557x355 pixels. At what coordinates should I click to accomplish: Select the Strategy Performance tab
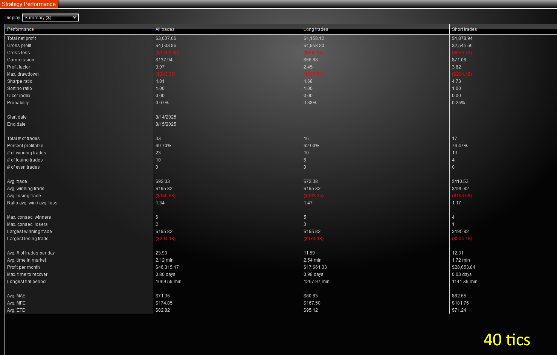tap(29, 4)
